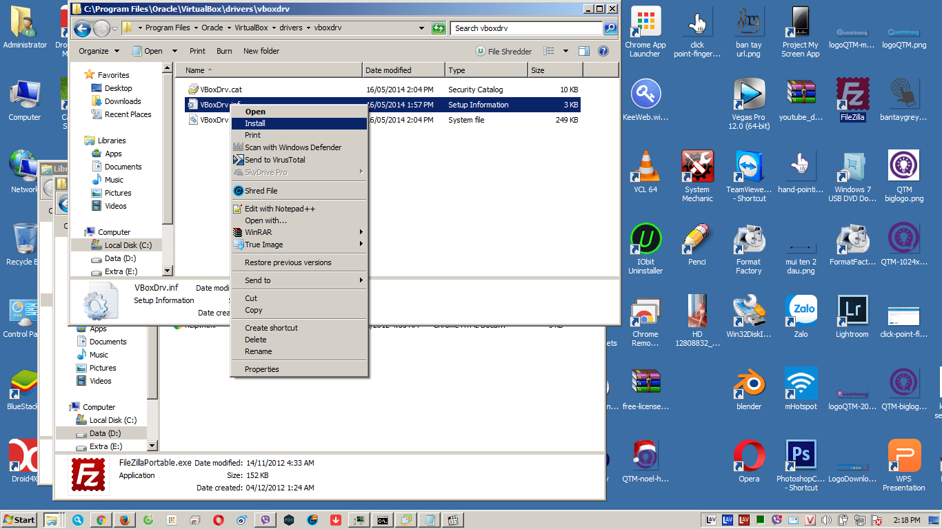The image size is (942, 529).
Task: Click the Search vboxdrv input field
Action: tap(527, 28)
